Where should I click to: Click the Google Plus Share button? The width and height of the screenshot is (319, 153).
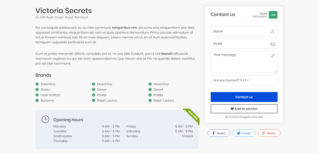[269, 133]
